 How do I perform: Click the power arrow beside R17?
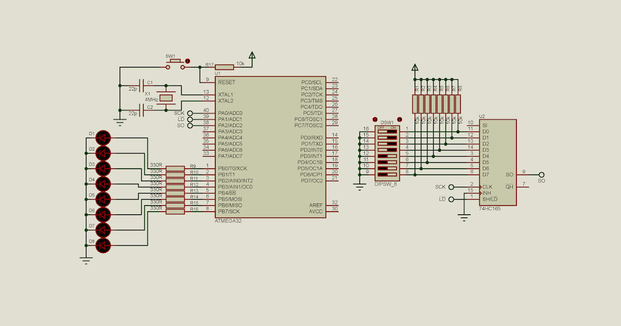252,55
